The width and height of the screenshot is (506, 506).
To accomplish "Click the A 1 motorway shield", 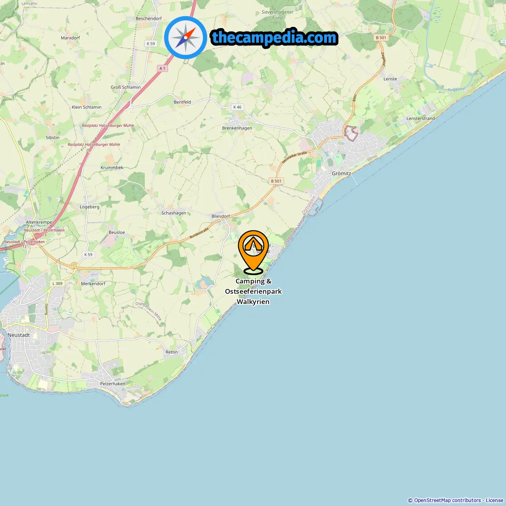I will (x=162, y=68).
